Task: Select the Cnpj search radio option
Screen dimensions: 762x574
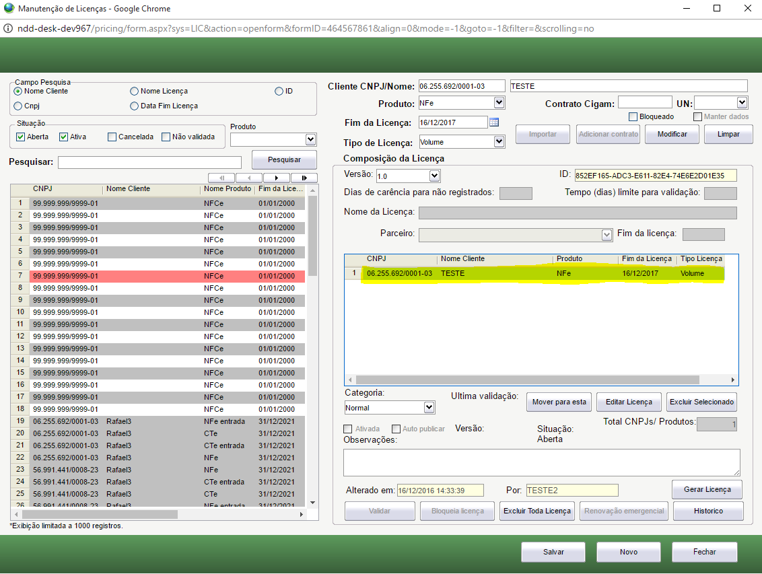Action: tap(18, 106)
